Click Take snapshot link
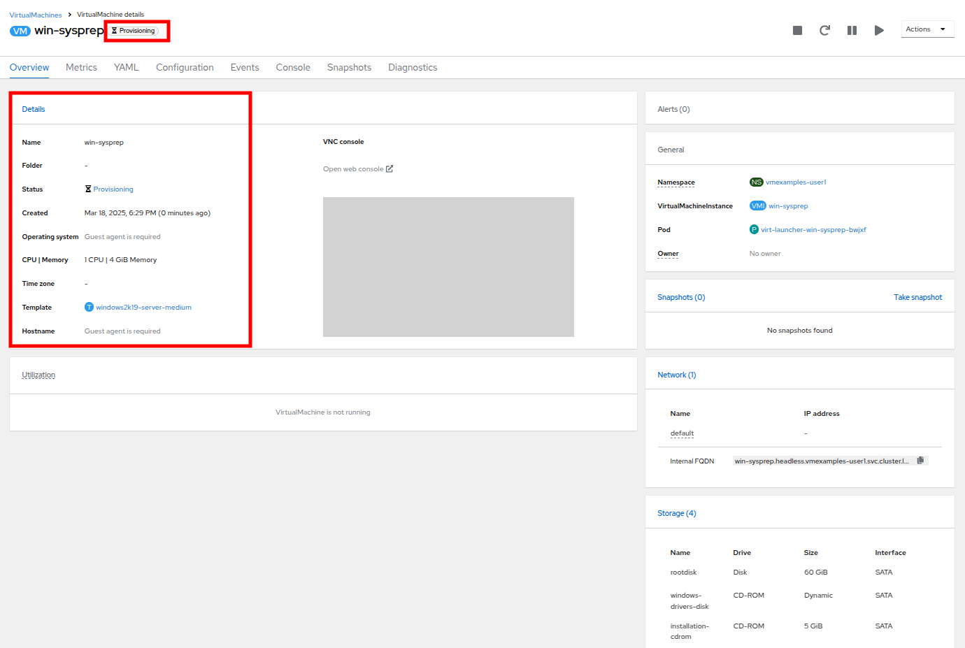 click(917, 297)
